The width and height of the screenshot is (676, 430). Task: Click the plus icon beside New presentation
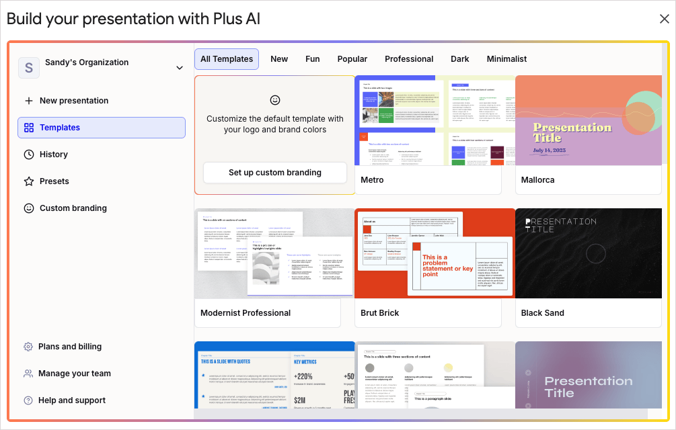(29, 101)
